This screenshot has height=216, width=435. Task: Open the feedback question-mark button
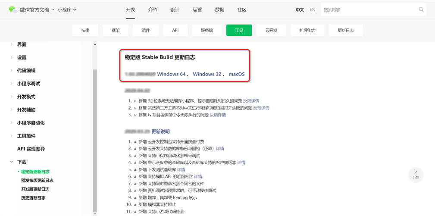(416, 175)
